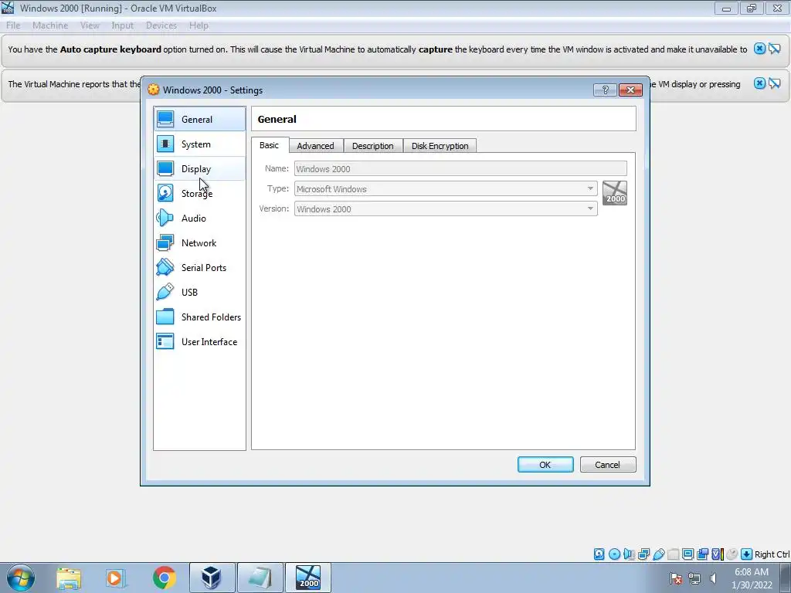Confirm settings with the OK button
The height and width of the screenshot is (593, 791).
[x=545, y=464]
